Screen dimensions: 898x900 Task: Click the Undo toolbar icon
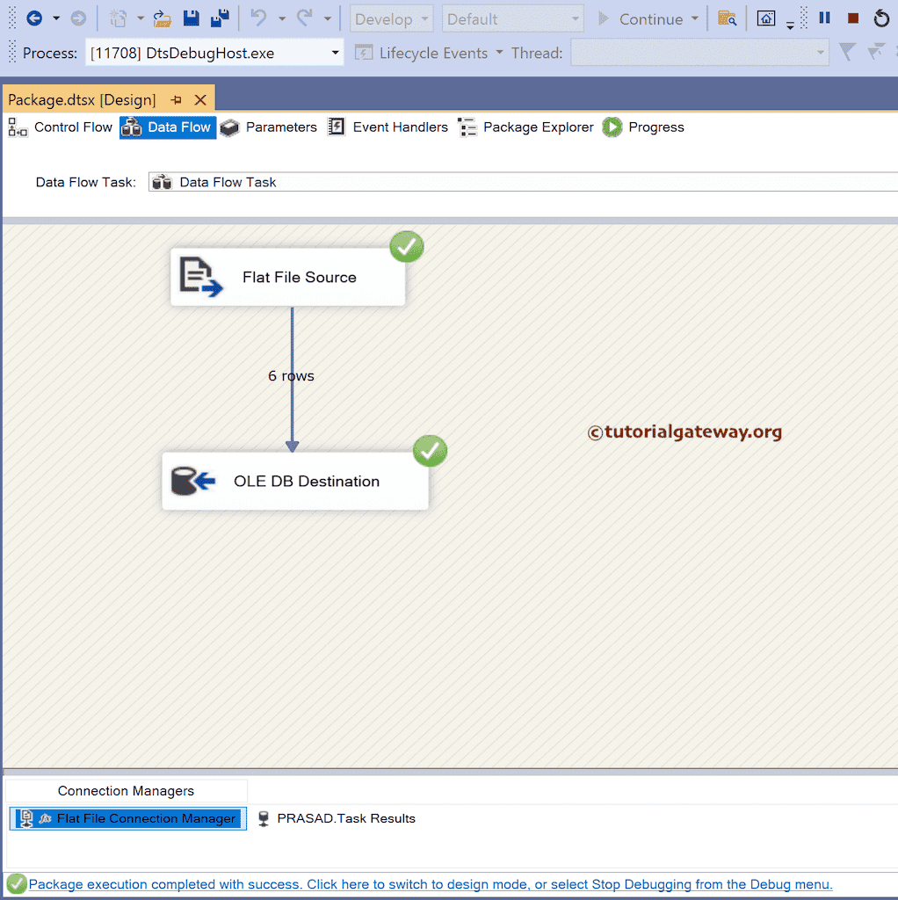tap(261, 18)
